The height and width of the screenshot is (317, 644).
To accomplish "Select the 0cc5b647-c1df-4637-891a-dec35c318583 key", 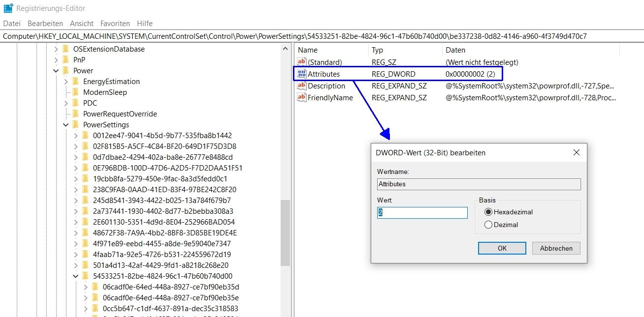I will (x=170, y=309).
